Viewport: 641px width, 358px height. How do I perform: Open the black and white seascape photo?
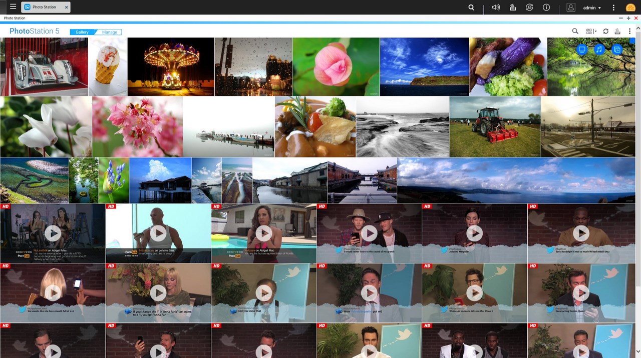pos(403,127)
